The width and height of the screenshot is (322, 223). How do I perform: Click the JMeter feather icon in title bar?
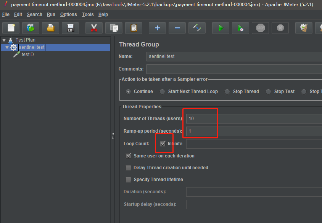[6, 4]
